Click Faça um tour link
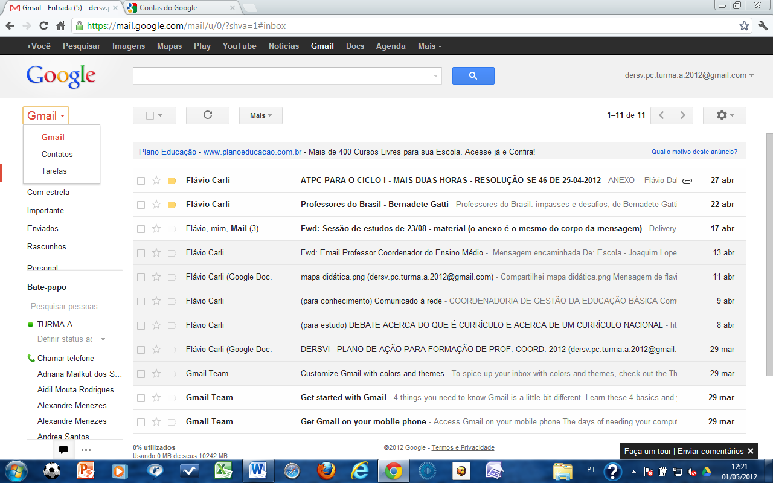Screen dimensions: 773x483 (647, 451)
